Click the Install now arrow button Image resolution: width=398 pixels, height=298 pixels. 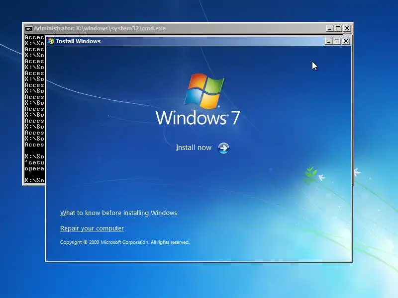223,148
